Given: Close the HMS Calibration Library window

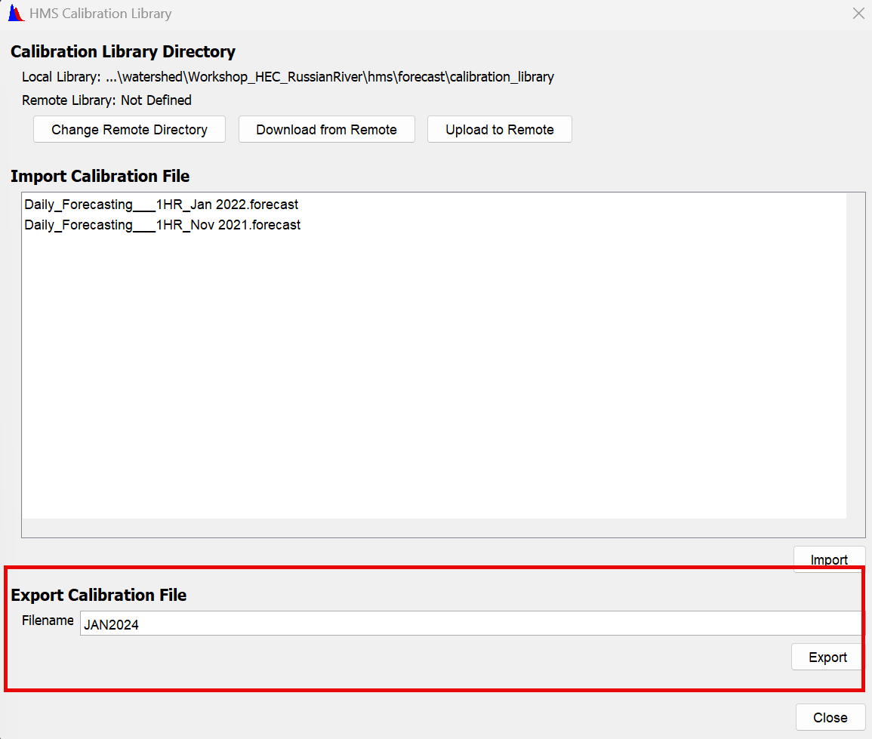Looking at the screenshot, I should (830, 716).
